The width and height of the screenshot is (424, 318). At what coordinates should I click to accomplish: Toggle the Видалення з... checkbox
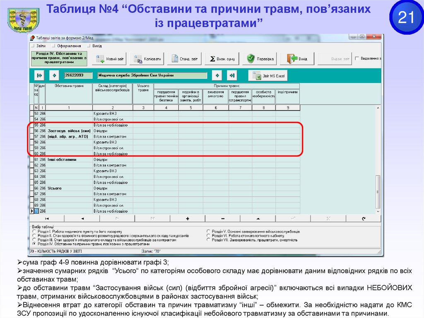click(x=357, y=58)
